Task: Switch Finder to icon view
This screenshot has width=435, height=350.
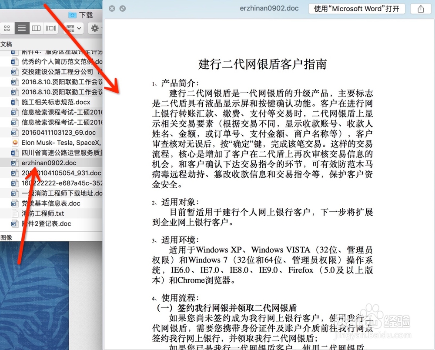Action: [7, 28]
